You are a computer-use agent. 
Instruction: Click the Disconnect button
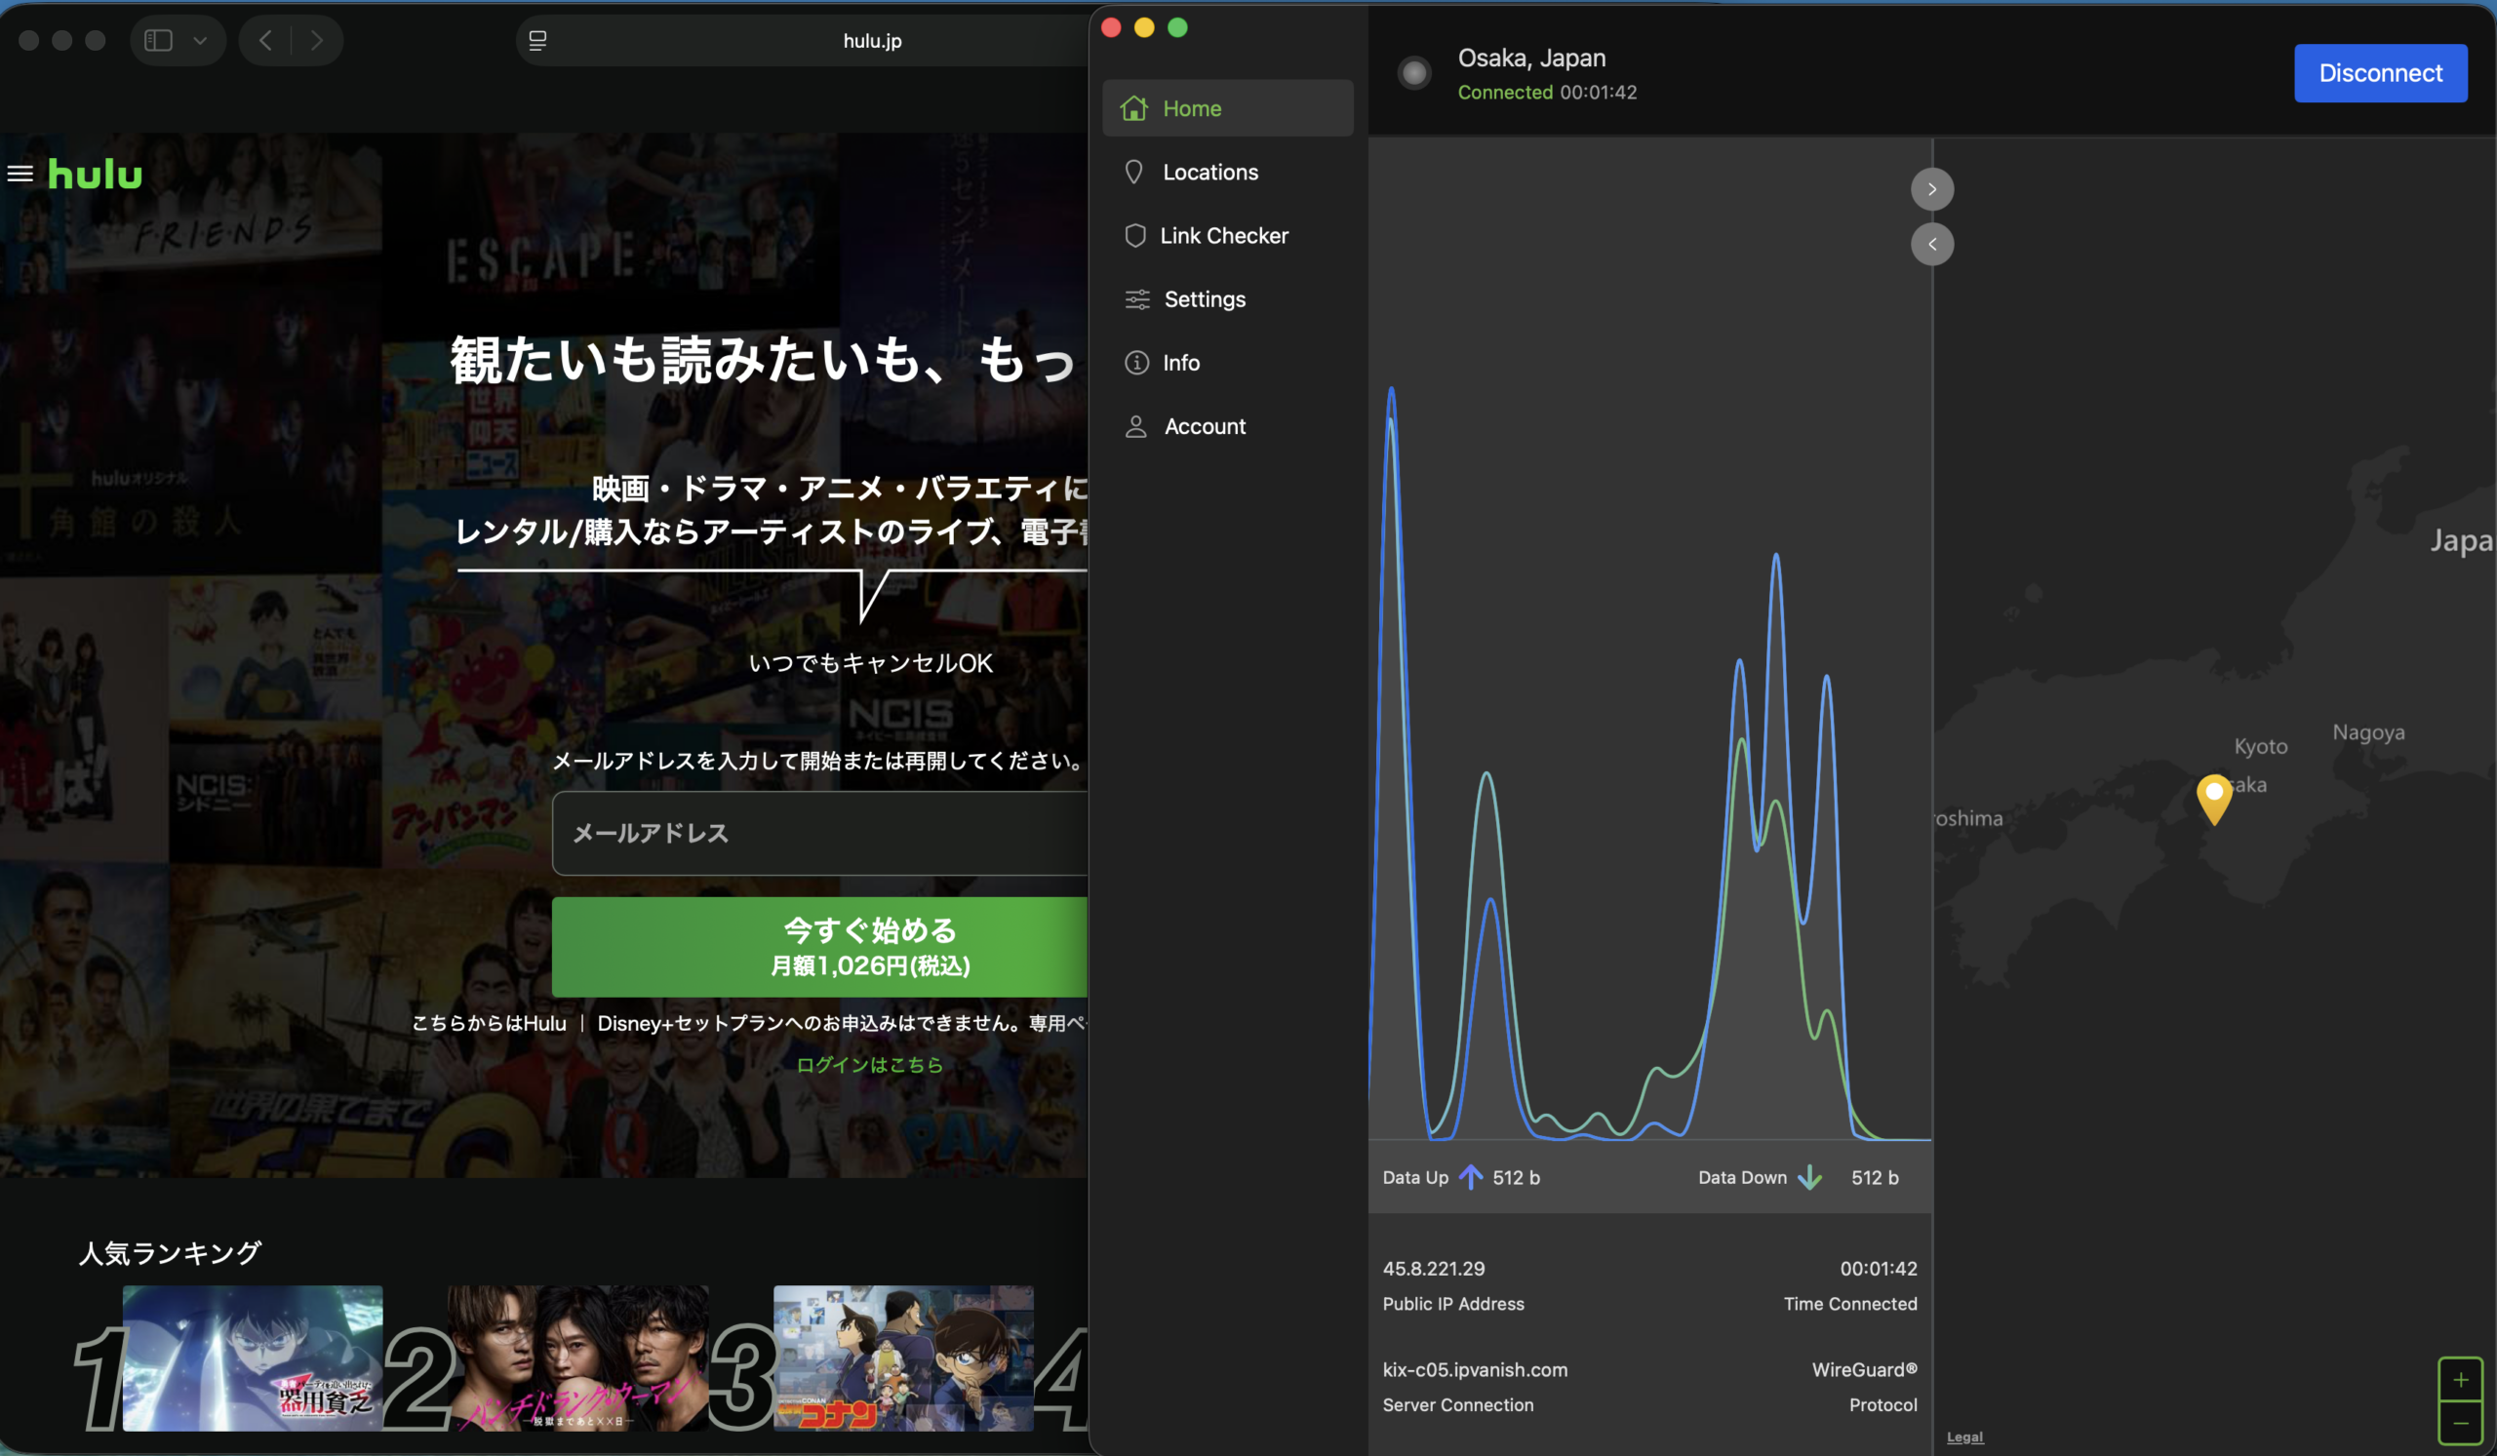[2380, 72]
